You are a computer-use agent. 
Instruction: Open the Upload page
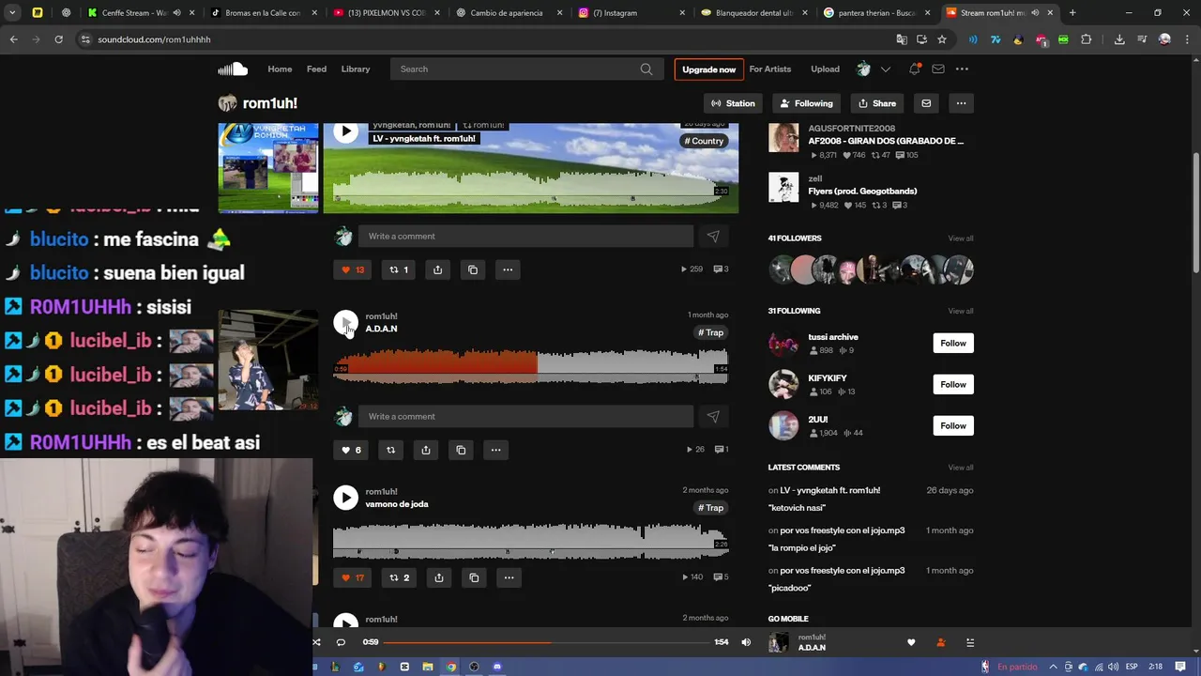click(825, 69)
